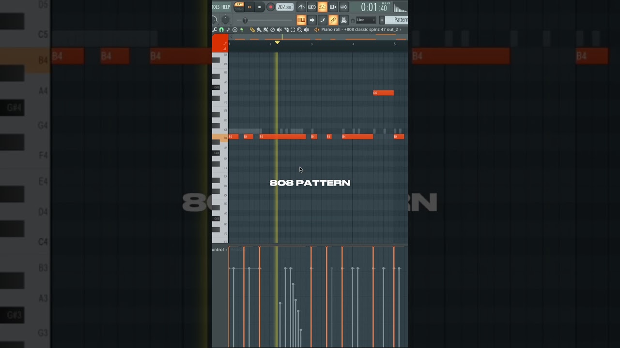The image size is (620, 348).
Task: Stop playback with the stop button
Action: click(260, 7)
